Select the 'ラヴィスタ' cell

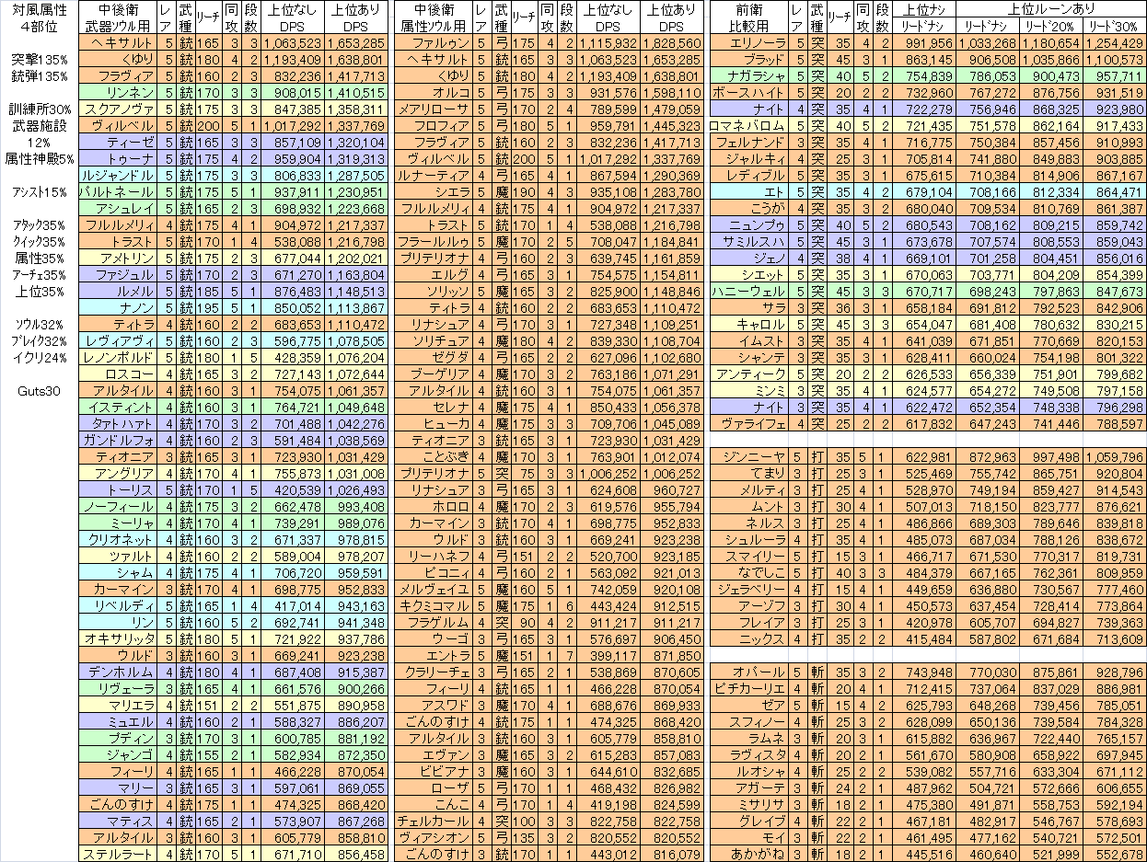[x=749, y=754]
